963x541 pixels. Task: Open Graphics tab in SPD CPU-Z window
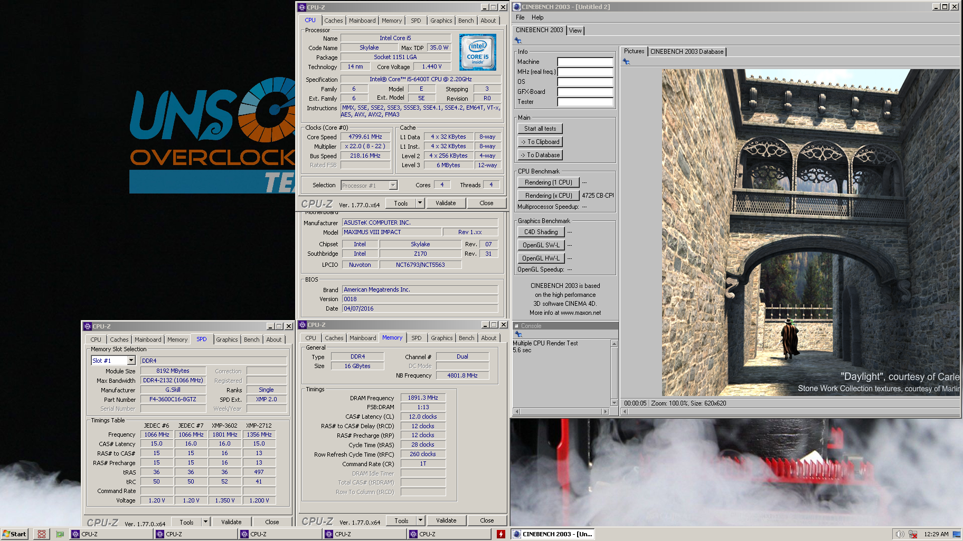(226, 340)
